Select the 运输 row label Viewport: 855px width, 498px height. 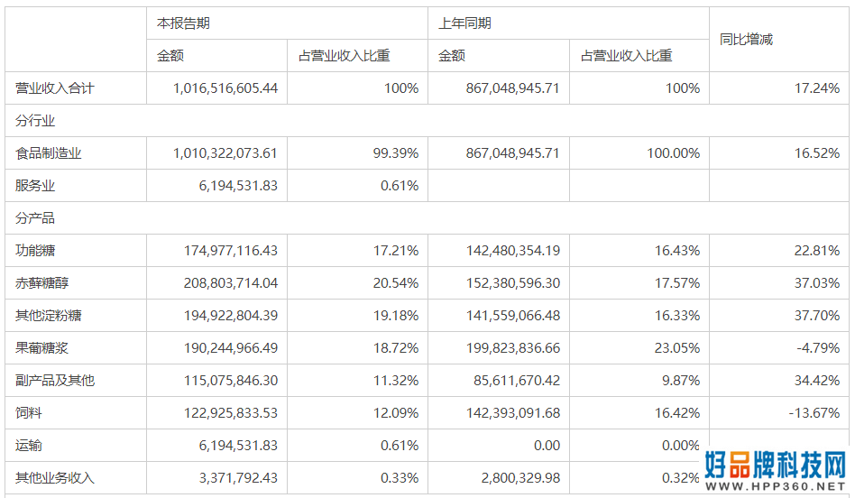[x=28, y=446]
